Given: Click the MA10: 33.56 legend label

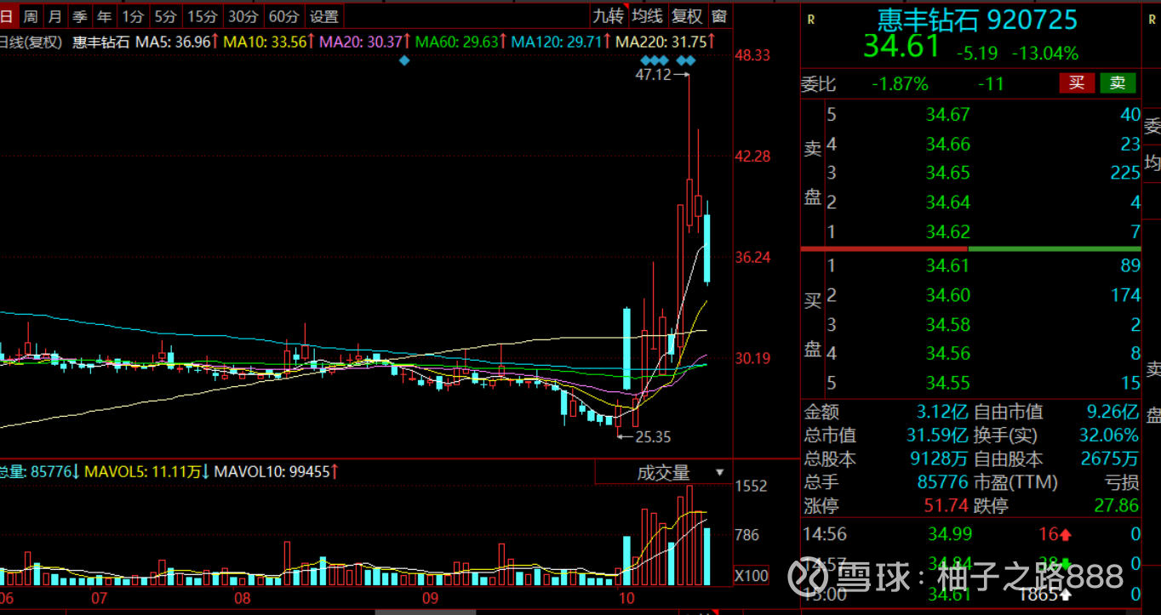Looking at the screenshot, I should pos(269,41).
